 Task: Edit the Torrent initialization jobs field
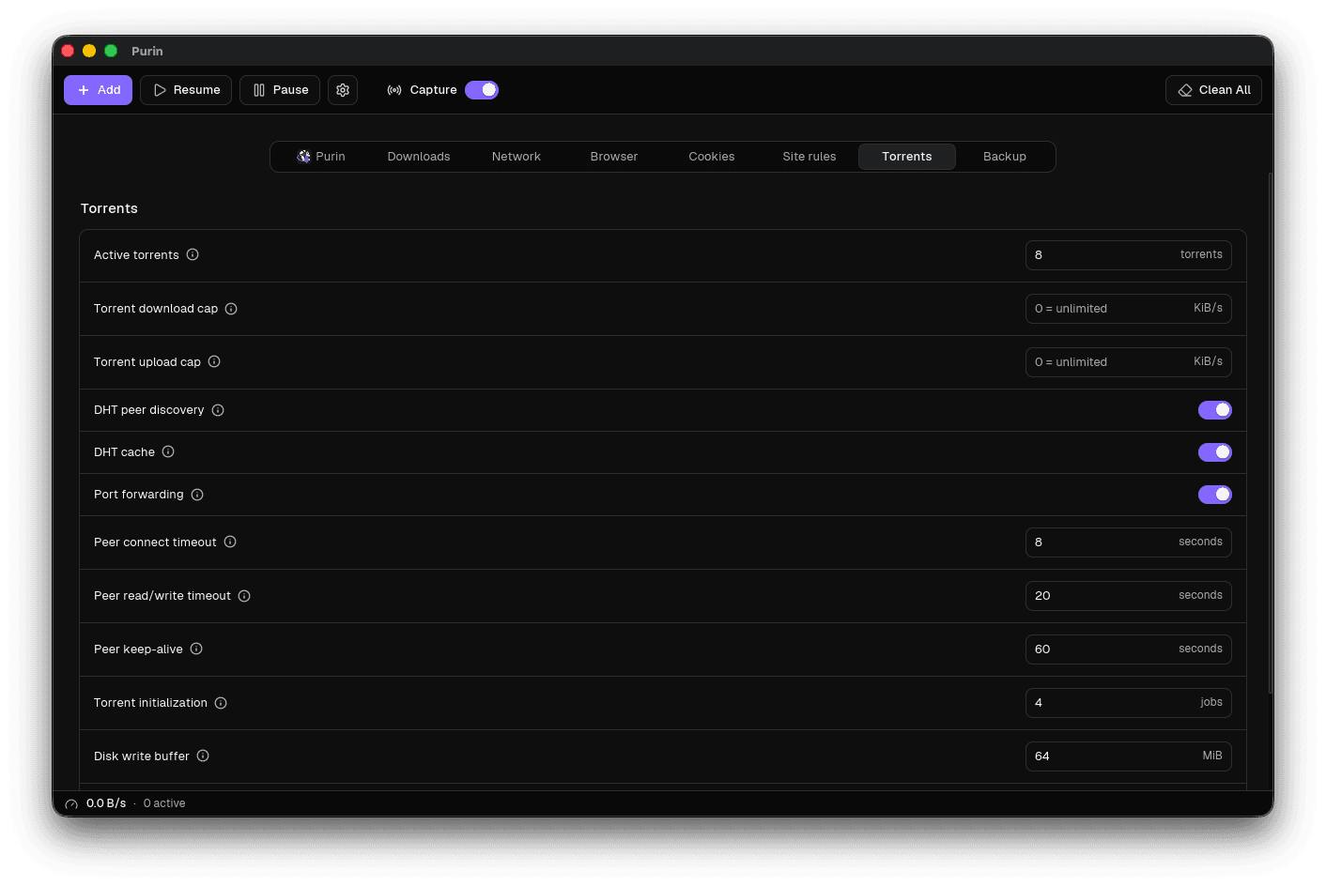click(x=1129, y=703)
